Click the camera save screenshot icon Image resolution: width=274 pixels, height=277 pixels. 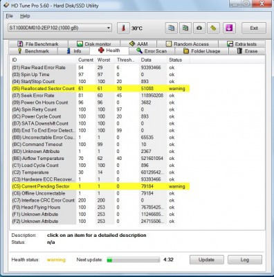pyautogui.click(x=199, y=28)
